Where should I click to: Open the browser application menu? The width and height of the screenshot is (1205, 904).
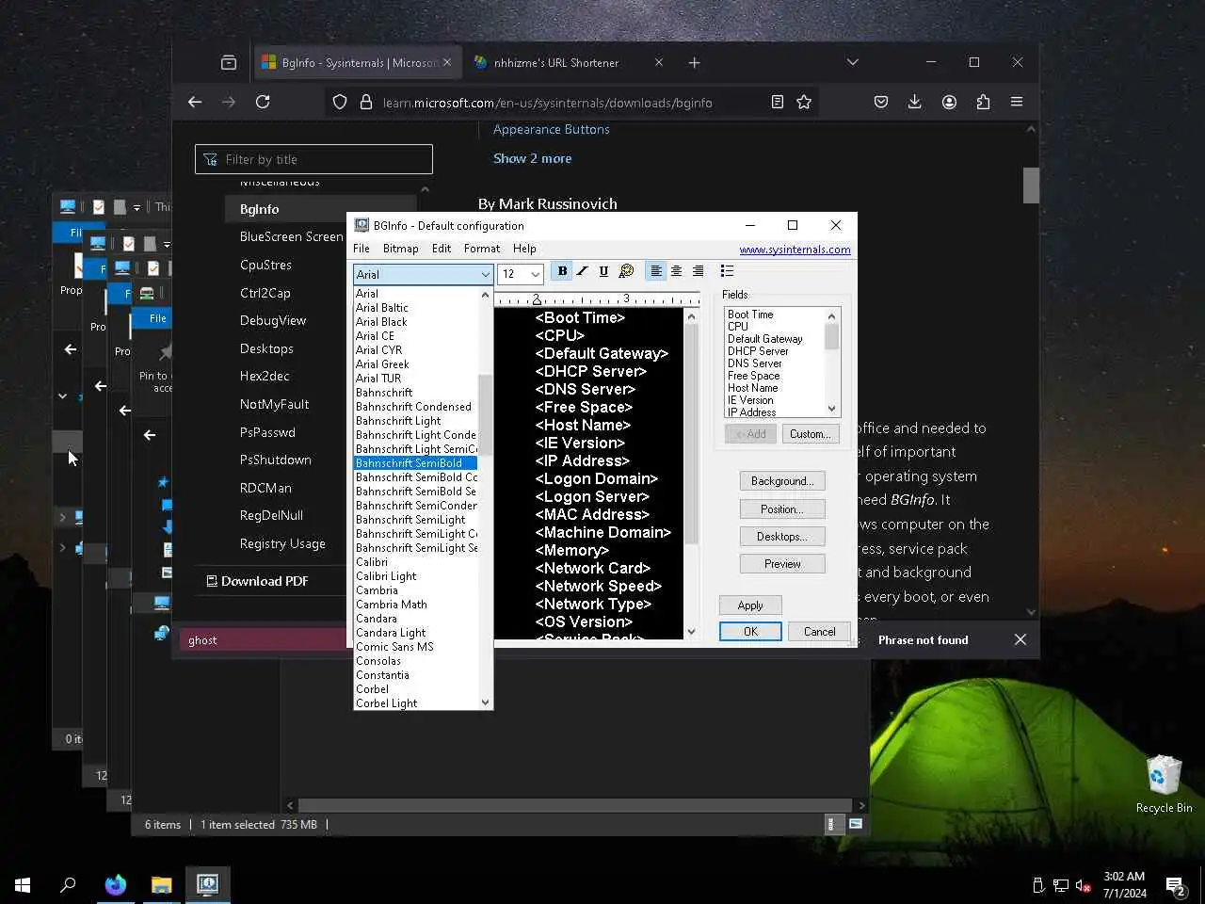coord(1017,102)
